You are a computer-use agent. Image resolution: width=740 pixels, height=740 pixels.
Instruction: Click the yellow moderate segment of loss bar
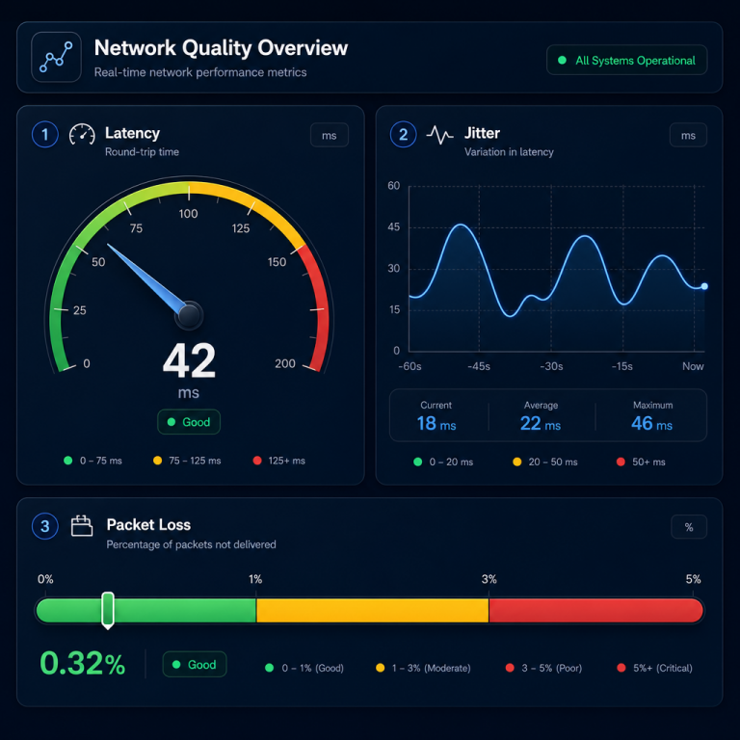(x=372, y=611)
